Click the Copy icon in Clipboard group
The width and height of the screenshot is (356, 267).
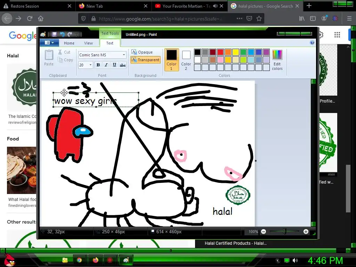(60, 60)
